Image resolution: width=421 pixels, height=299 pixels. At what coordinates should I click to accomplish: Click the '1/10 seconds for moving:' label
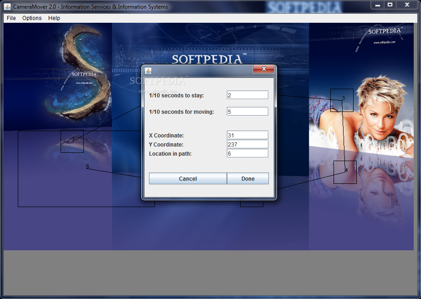pos(181,112)
